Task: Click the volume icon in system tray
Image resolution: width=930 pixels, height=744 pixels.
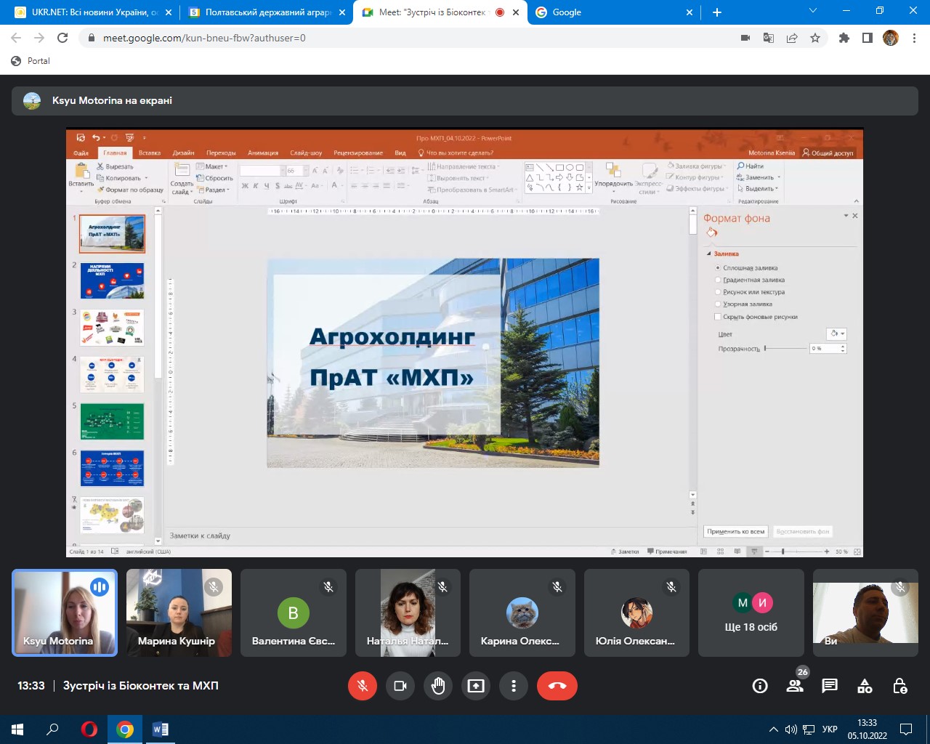Action: tap(791, 729)
